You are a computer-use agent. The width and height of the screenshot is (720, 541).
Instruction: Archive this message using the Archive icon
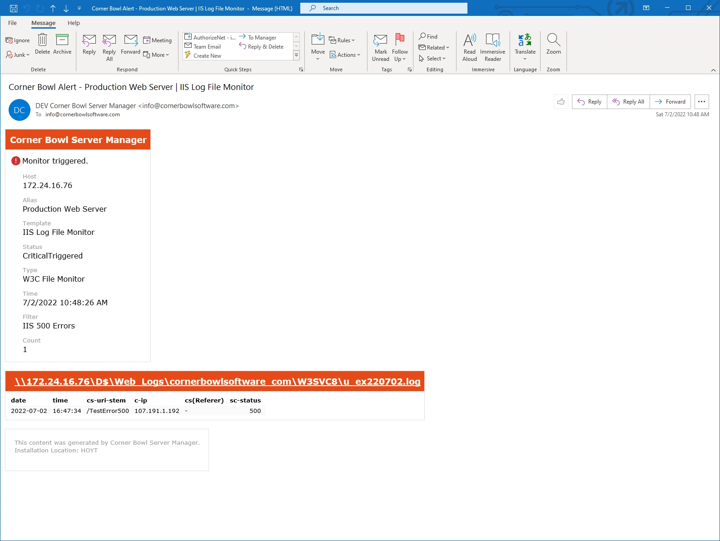[x=62, y=40]
